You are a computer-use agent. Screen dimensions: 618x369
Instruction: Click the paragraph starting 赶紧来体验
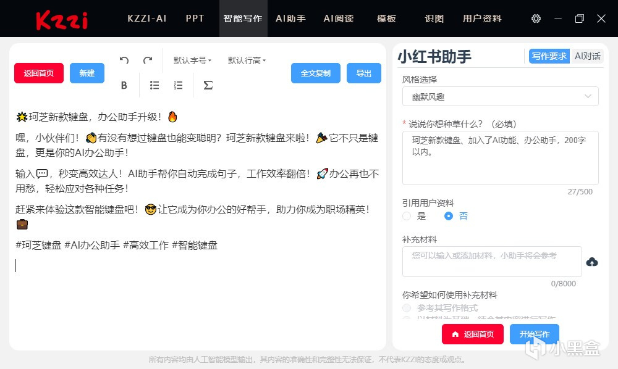pyautogui.click(x=192, y=217)
